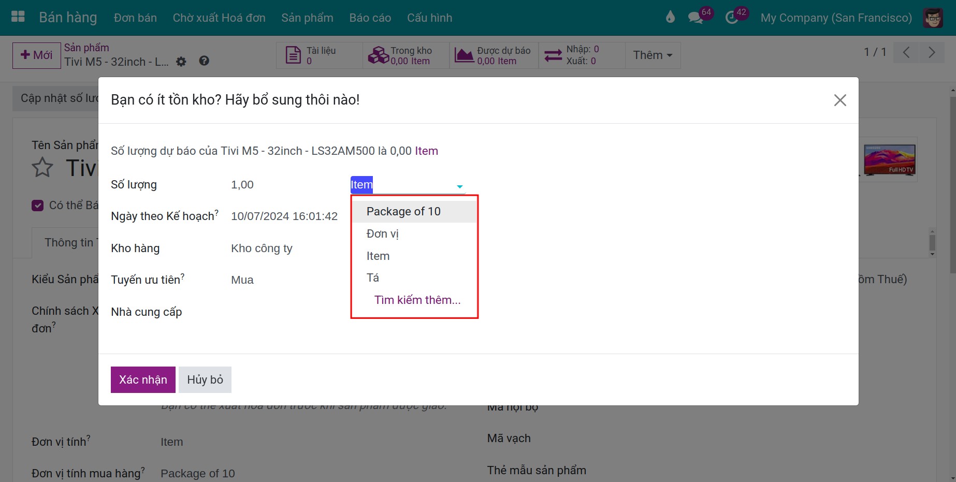Open the Sản phẩm menu

pos(307,18)
